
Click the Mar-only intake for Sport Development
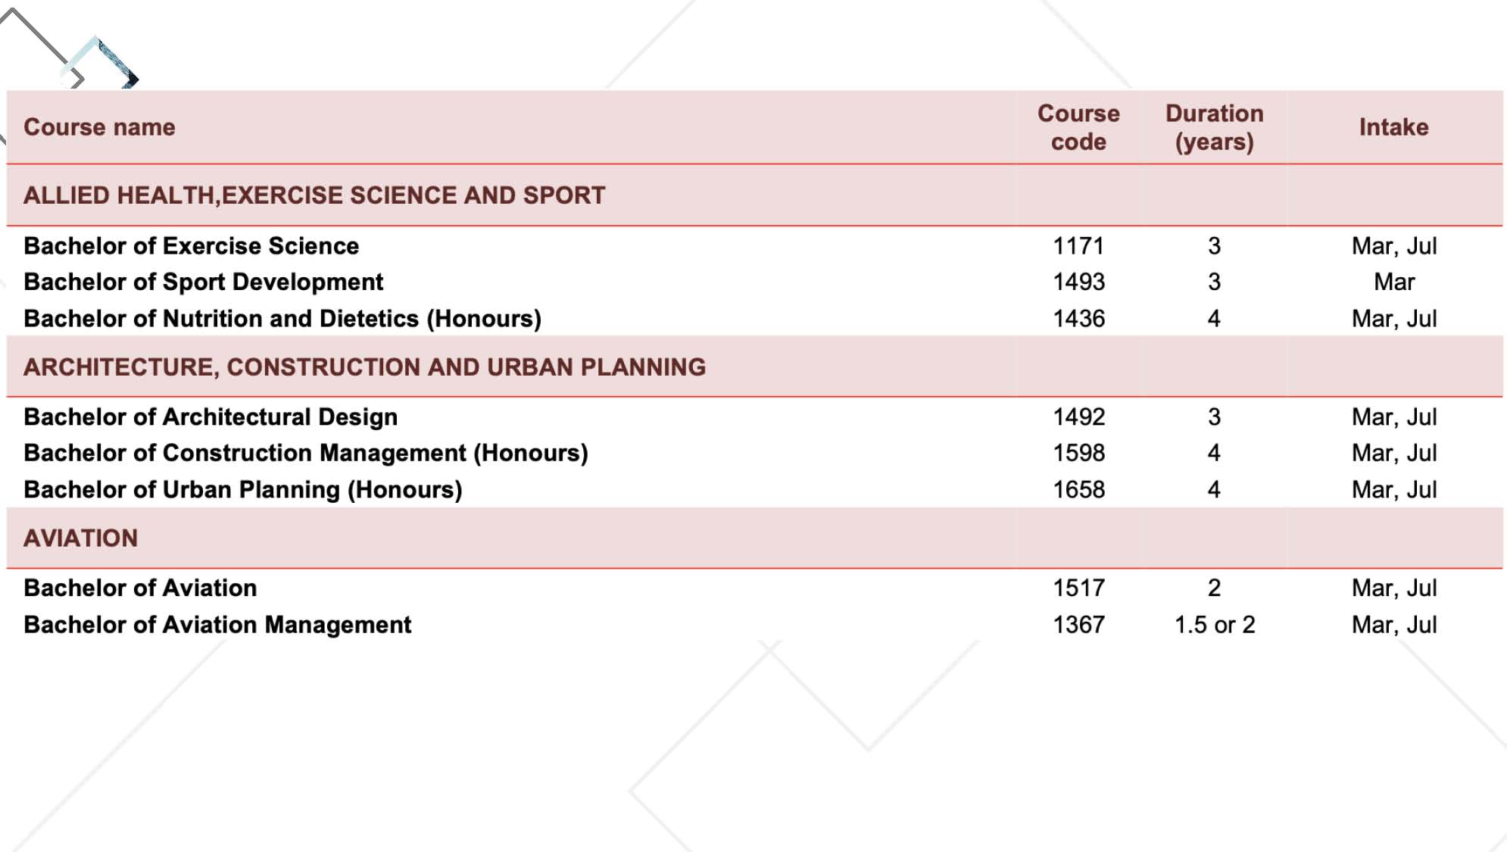pyautogui.click(x=1393, y=282)
